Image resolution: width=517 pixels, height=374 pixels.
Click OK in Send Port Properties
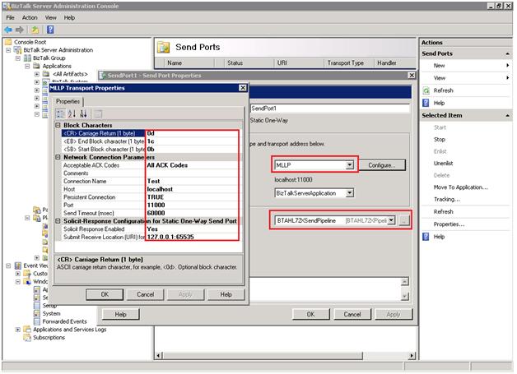tap(310, 315)
